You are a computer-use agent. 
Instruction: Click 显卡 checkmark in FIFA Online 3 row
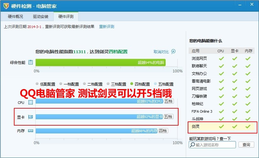tap(235, 111)
